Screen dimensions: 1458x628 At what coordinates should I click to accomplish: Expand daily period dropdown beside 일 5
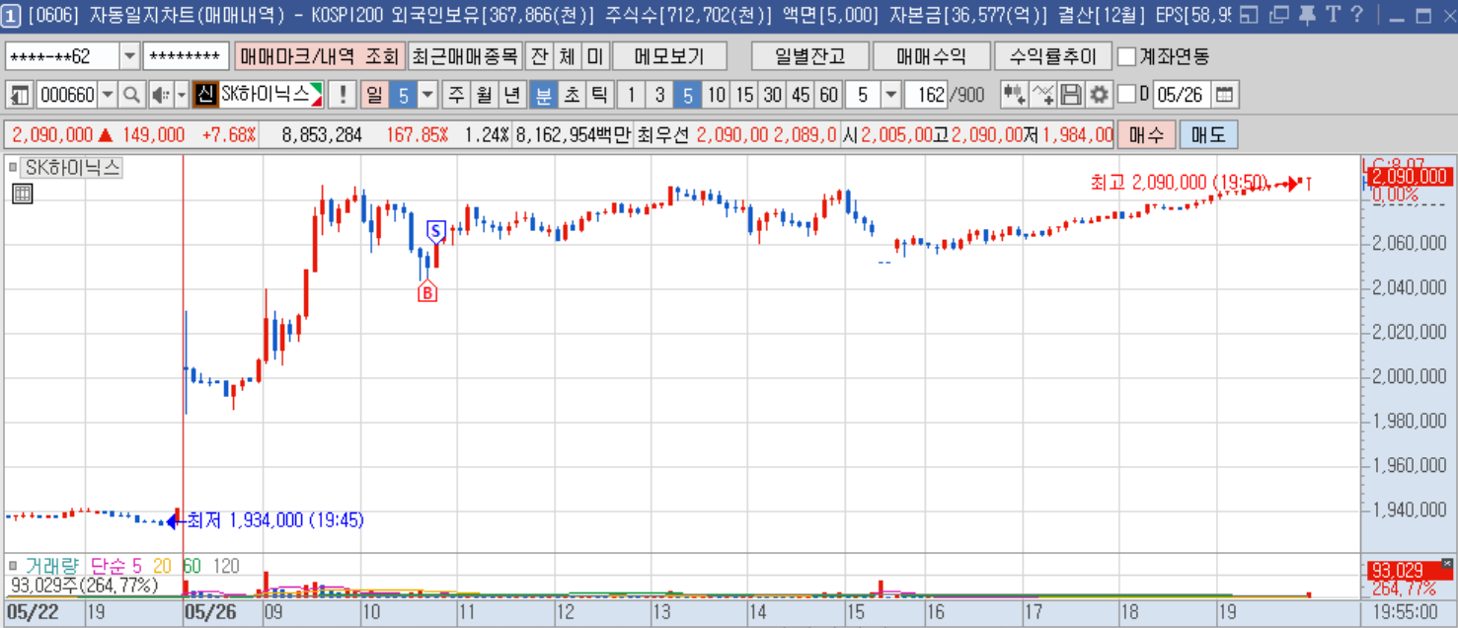[427, 95]
